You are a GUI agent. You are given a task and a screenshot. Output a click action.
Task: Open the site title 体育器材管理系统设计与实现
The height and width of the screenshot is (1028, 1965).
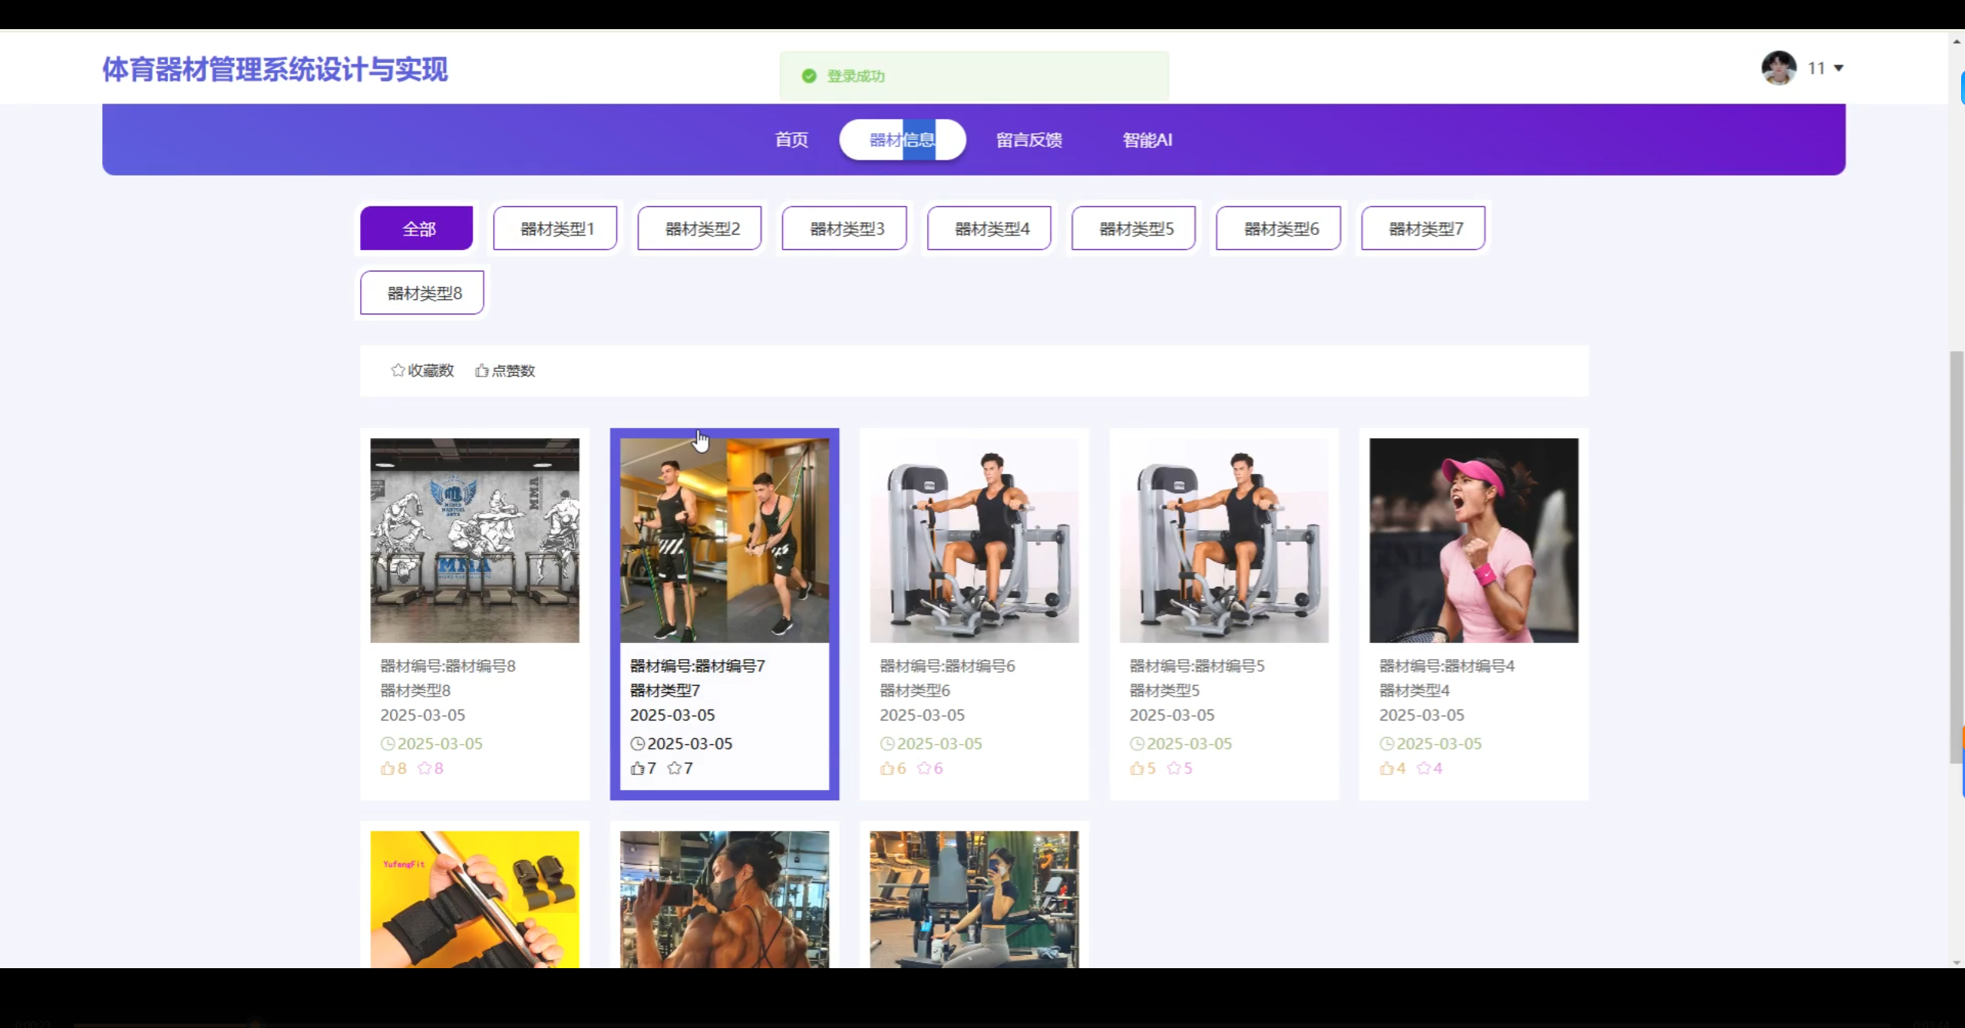pyautogui.click(x=275, y=69)
